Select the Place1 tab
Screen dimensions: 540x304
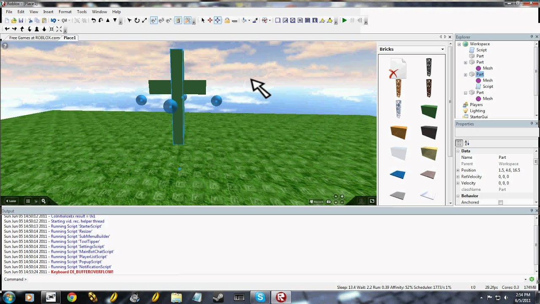click(x=70, y=38)
